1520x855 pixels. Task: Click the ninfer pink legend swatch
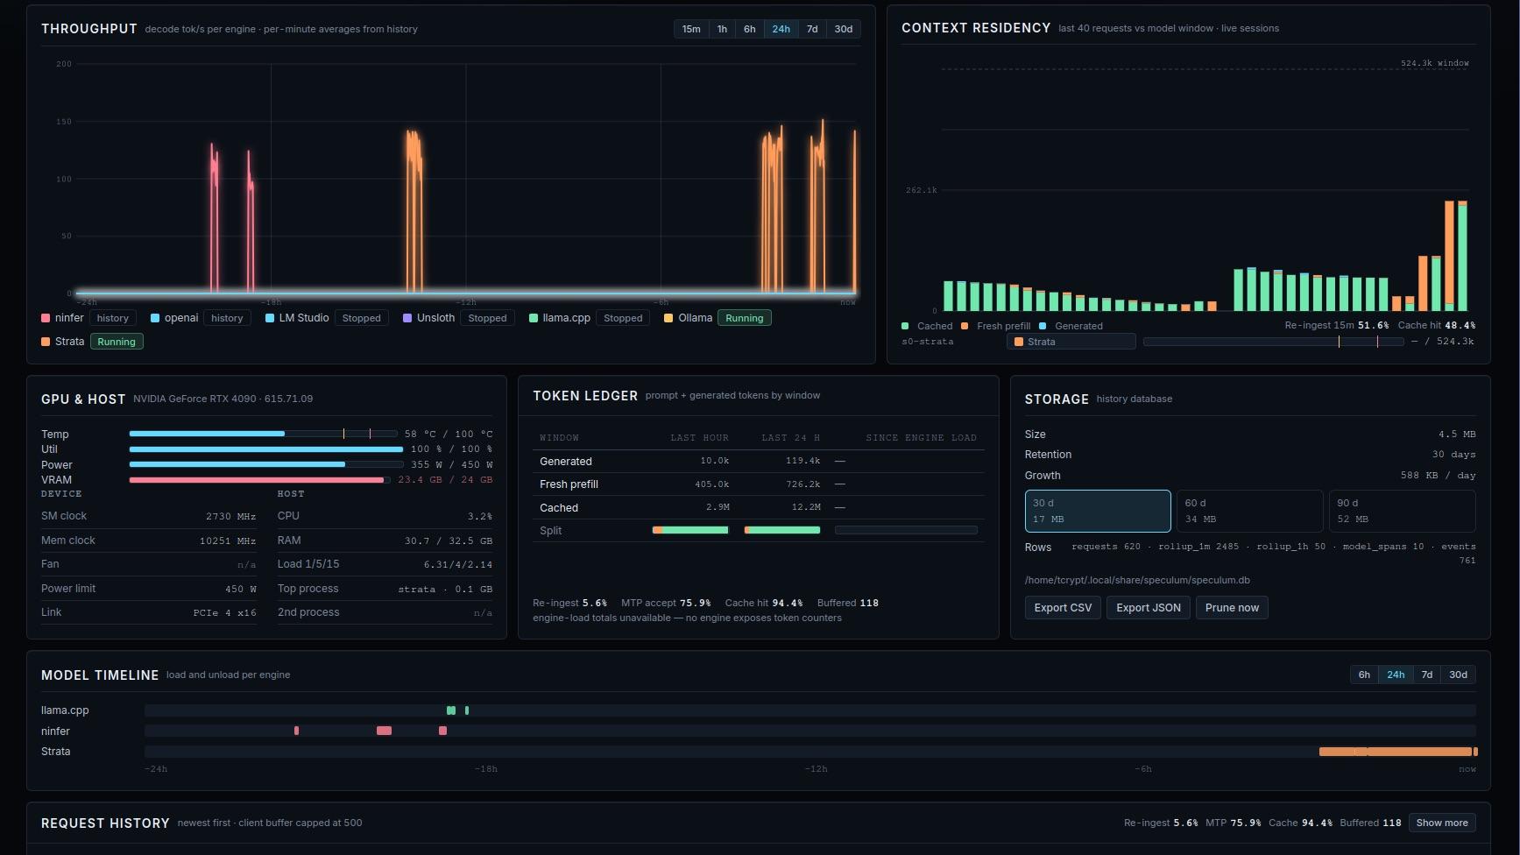[46, 318]
